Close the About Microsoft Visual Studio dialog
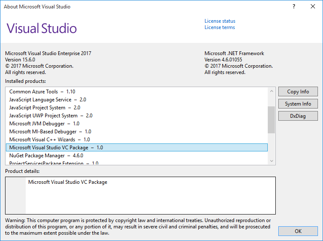 pos(313,7)
